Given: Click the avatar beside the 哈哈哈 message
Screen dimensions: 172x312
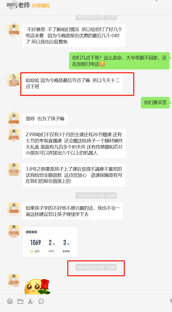Looking at the screenshot, I should coord(13,80).
